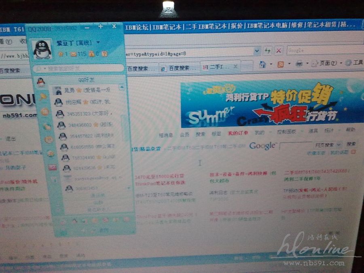The image size is (364, 273).
Task: Open the QQ status dropdown arrow beside nickname
Action: 98,42
